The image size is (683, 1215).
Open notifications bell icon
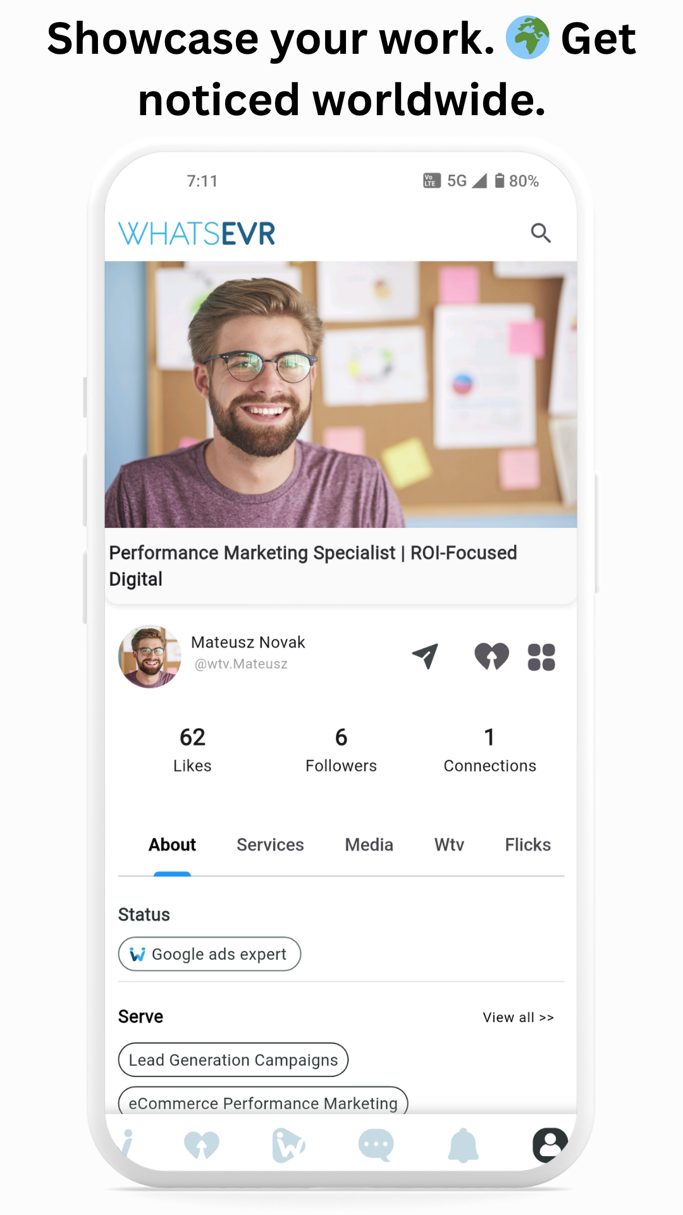pyautogui.click(x=463, y=1145)
